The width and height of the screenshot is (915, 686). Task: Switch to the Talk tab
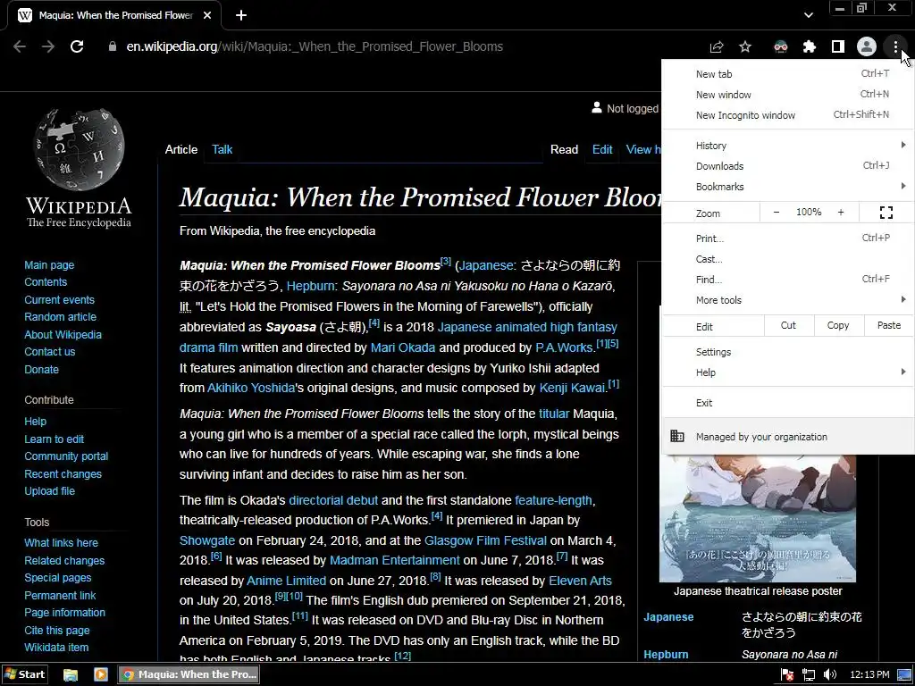tap(222, 149)
